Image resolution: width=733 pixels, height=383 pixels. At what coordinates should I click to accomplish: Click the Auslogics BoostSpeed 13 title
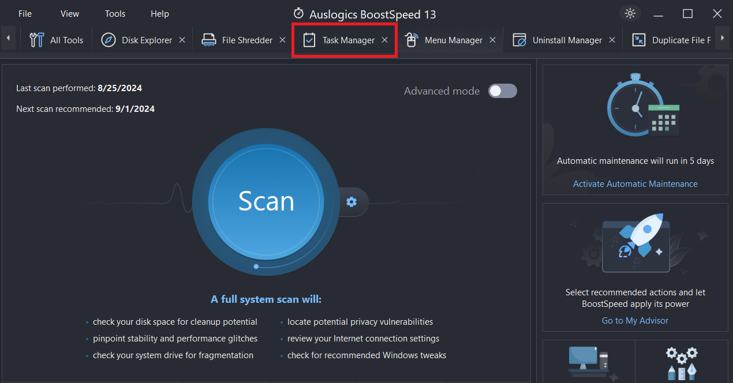click(x=373, y=14)
